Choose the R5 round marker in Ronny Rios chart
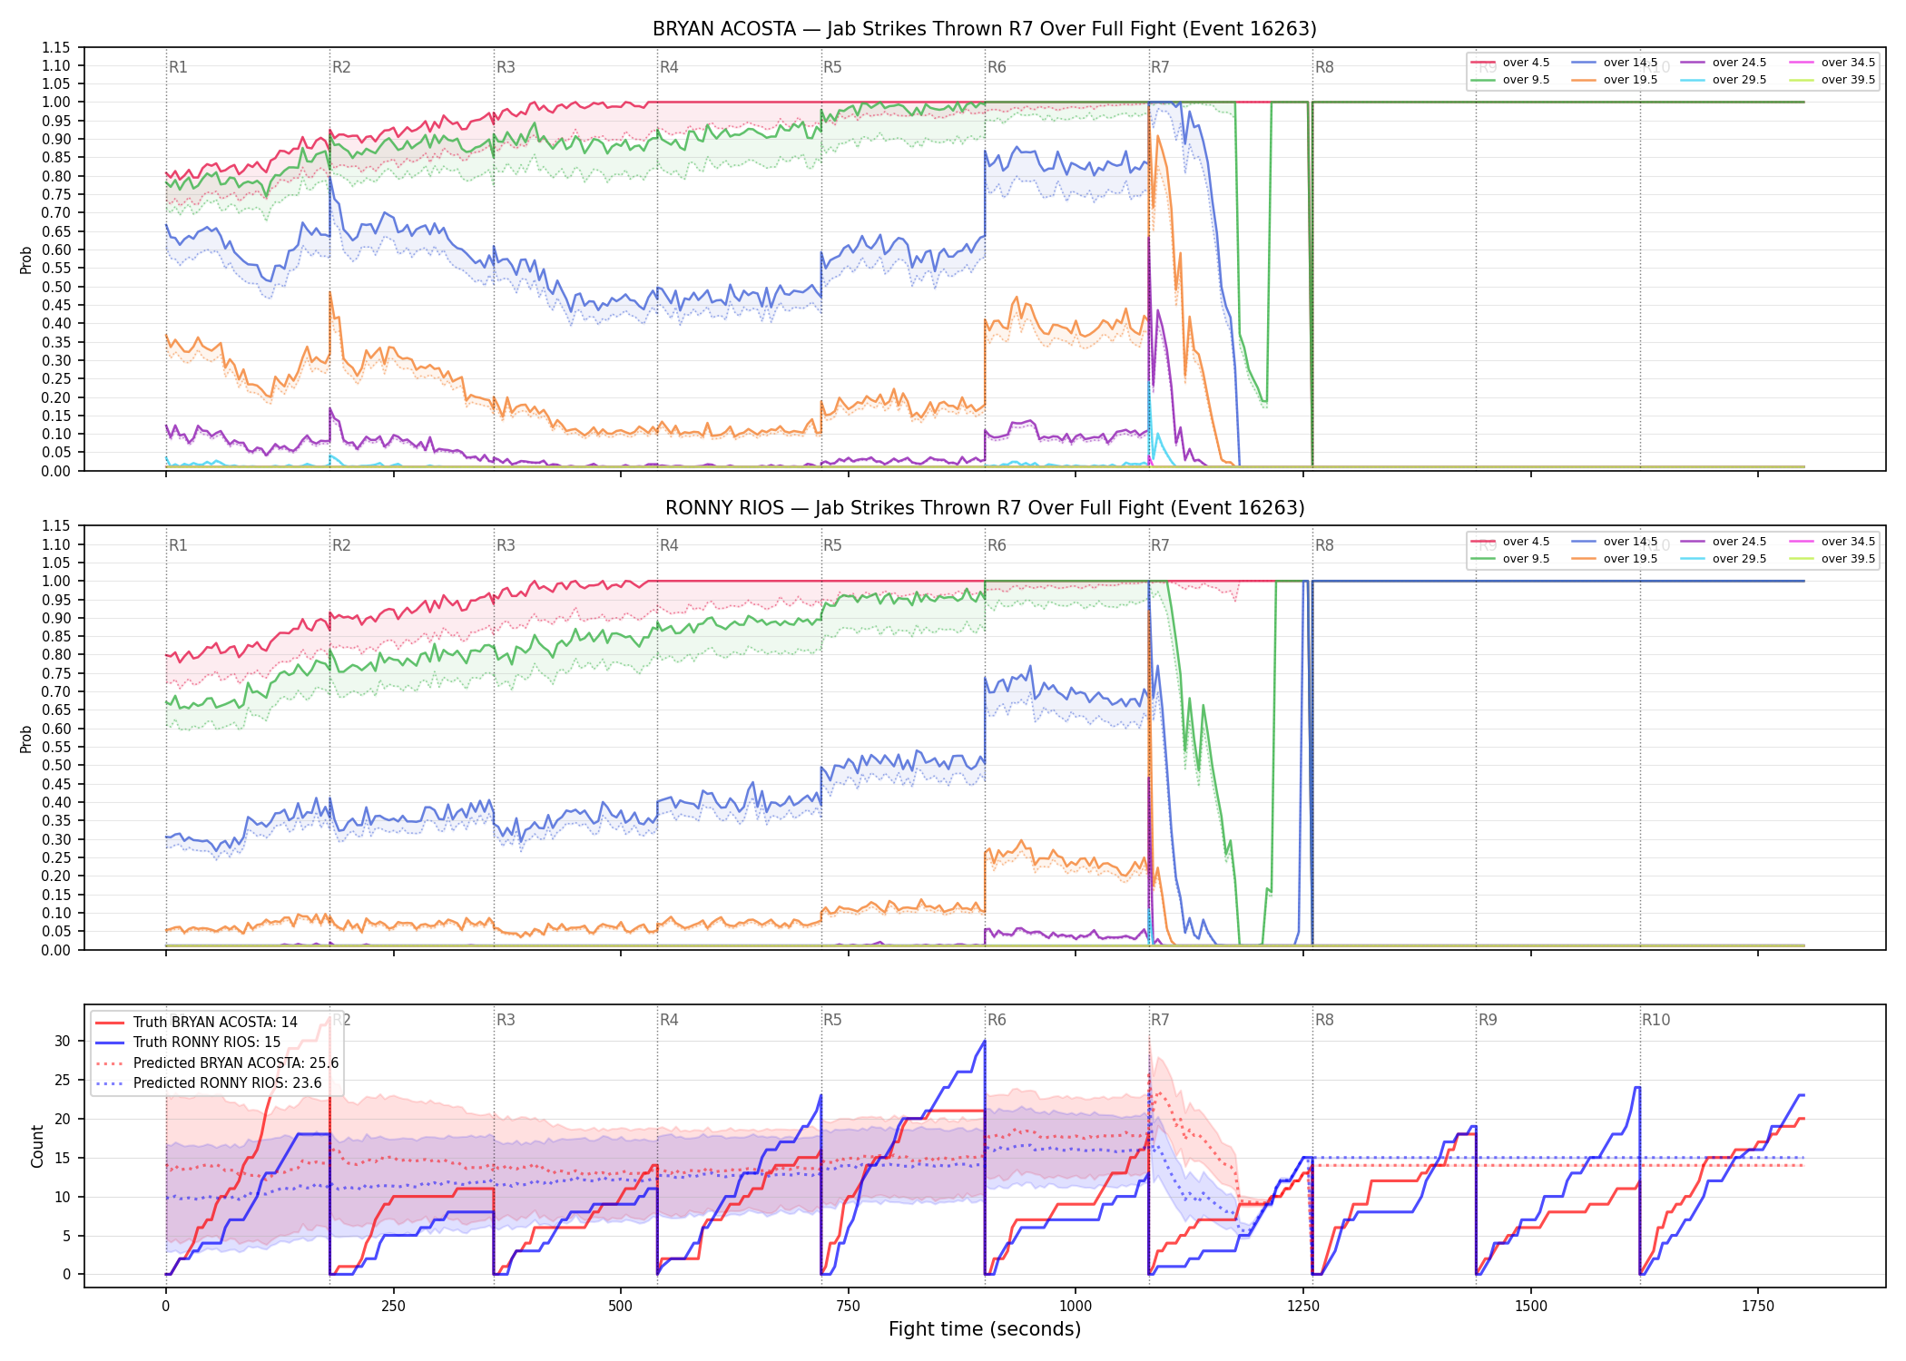 [x=832, y=545]
